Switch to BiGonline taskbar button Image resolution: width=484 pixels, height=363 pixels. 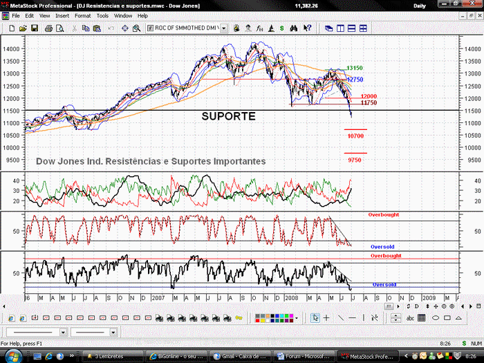pos(176,356)
